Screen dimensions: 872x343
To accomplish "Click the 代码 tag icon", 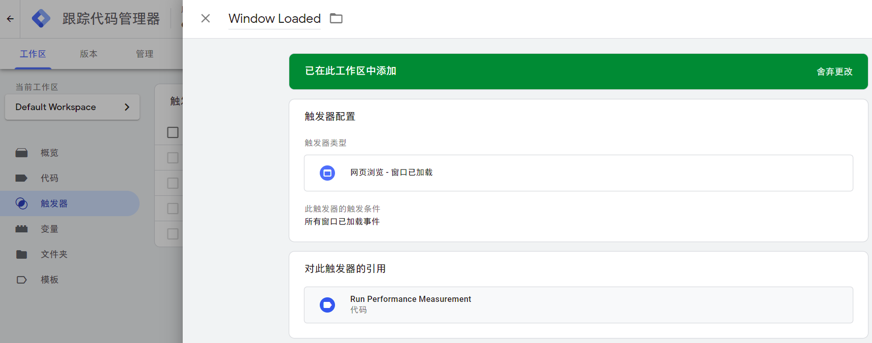I will point(21,178).
